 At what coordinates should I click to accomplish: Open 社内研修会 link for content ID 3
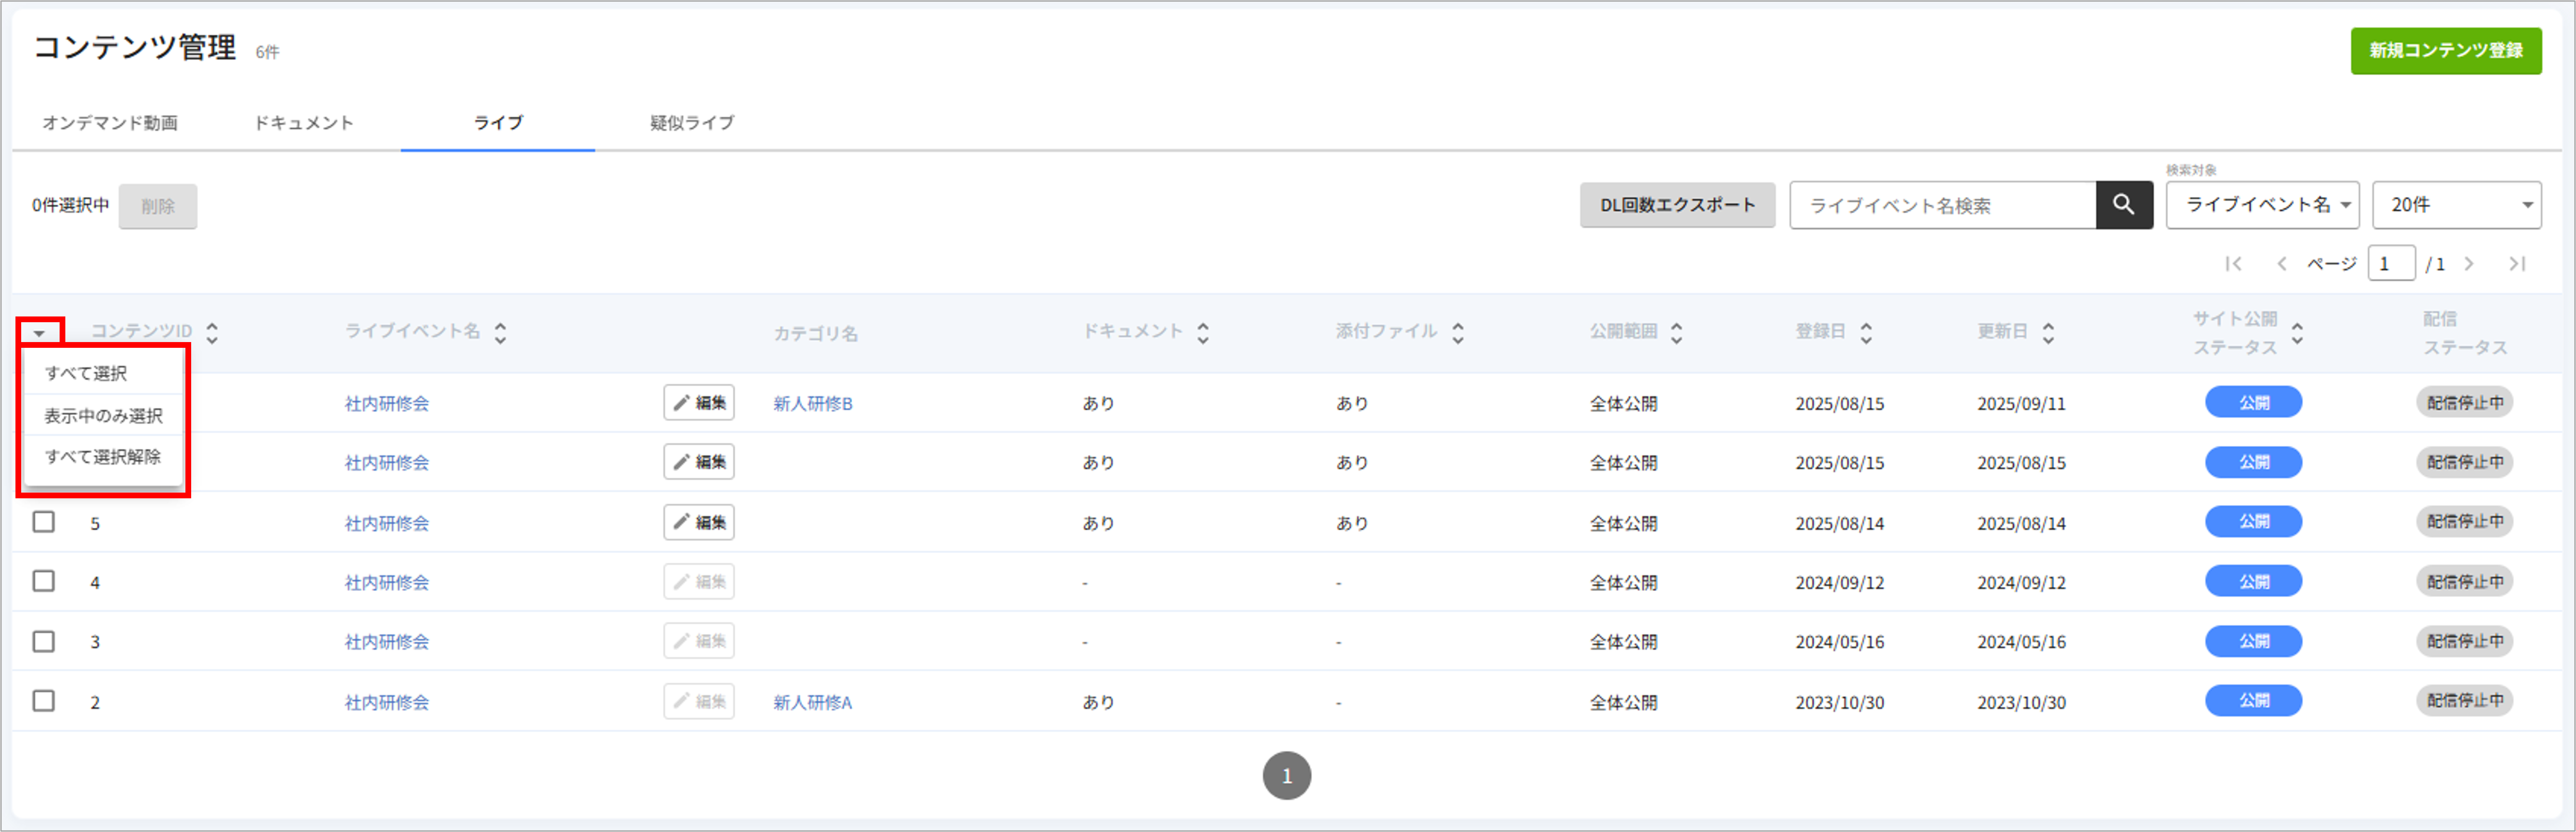387,642
